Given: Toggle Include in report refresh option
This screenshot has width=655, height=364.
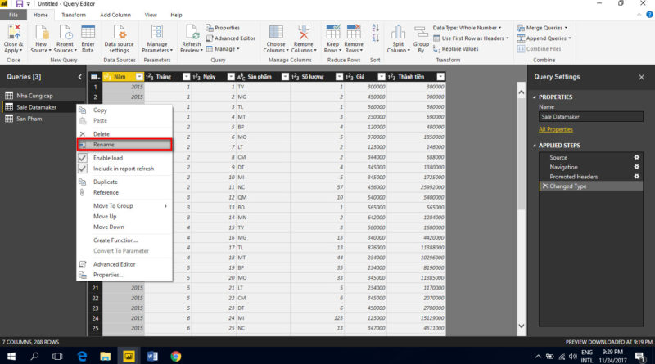Looking at the screenshot, I should [82, 169].
